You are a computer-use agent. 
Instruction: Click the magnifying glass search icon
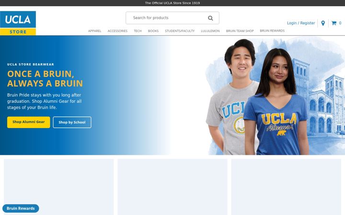tap(210, 18)
